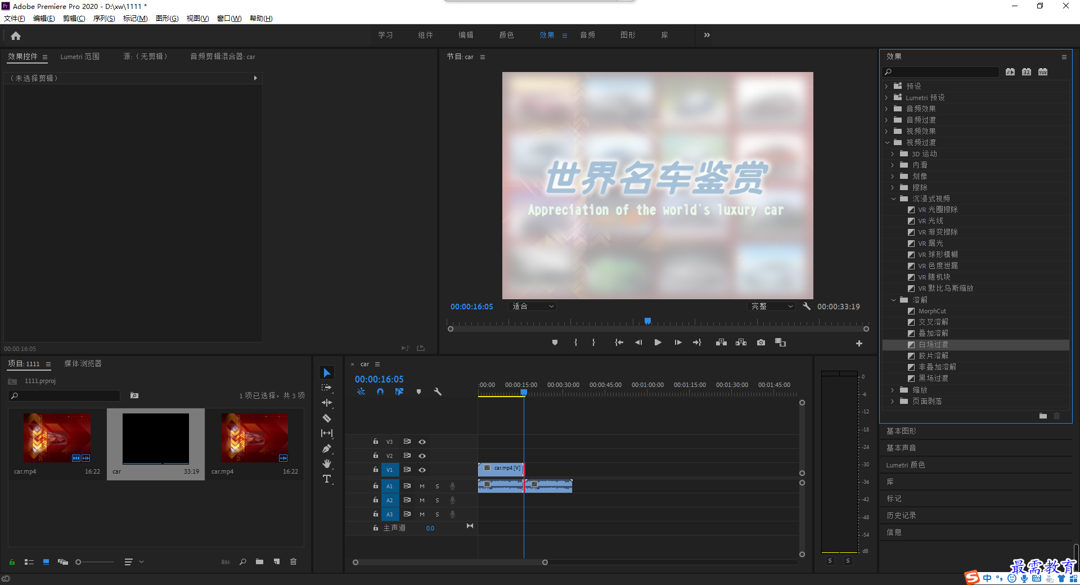Image resolution: width=1080 pixels, height=585 pixels.
Task: Open 序列(S) menu
Action: tap(104, 18)
